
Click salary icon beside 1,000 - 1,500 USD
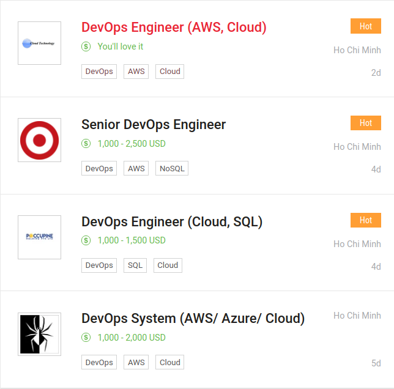coord(86,240)
